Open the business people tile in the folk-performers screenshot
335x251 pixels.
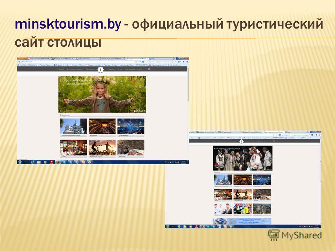223,210
